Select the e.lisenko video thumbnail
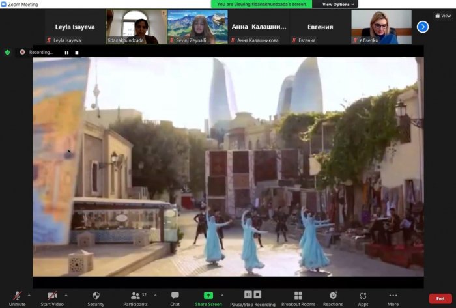The height and width of the screenshot is (308, 456). point(381,27)
